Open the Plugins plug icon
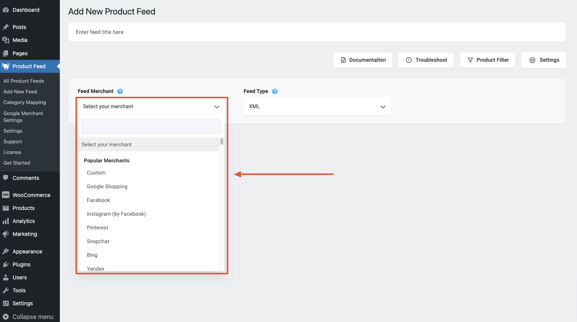The width and height of the screenshot is (577, 322). [6, 264]
